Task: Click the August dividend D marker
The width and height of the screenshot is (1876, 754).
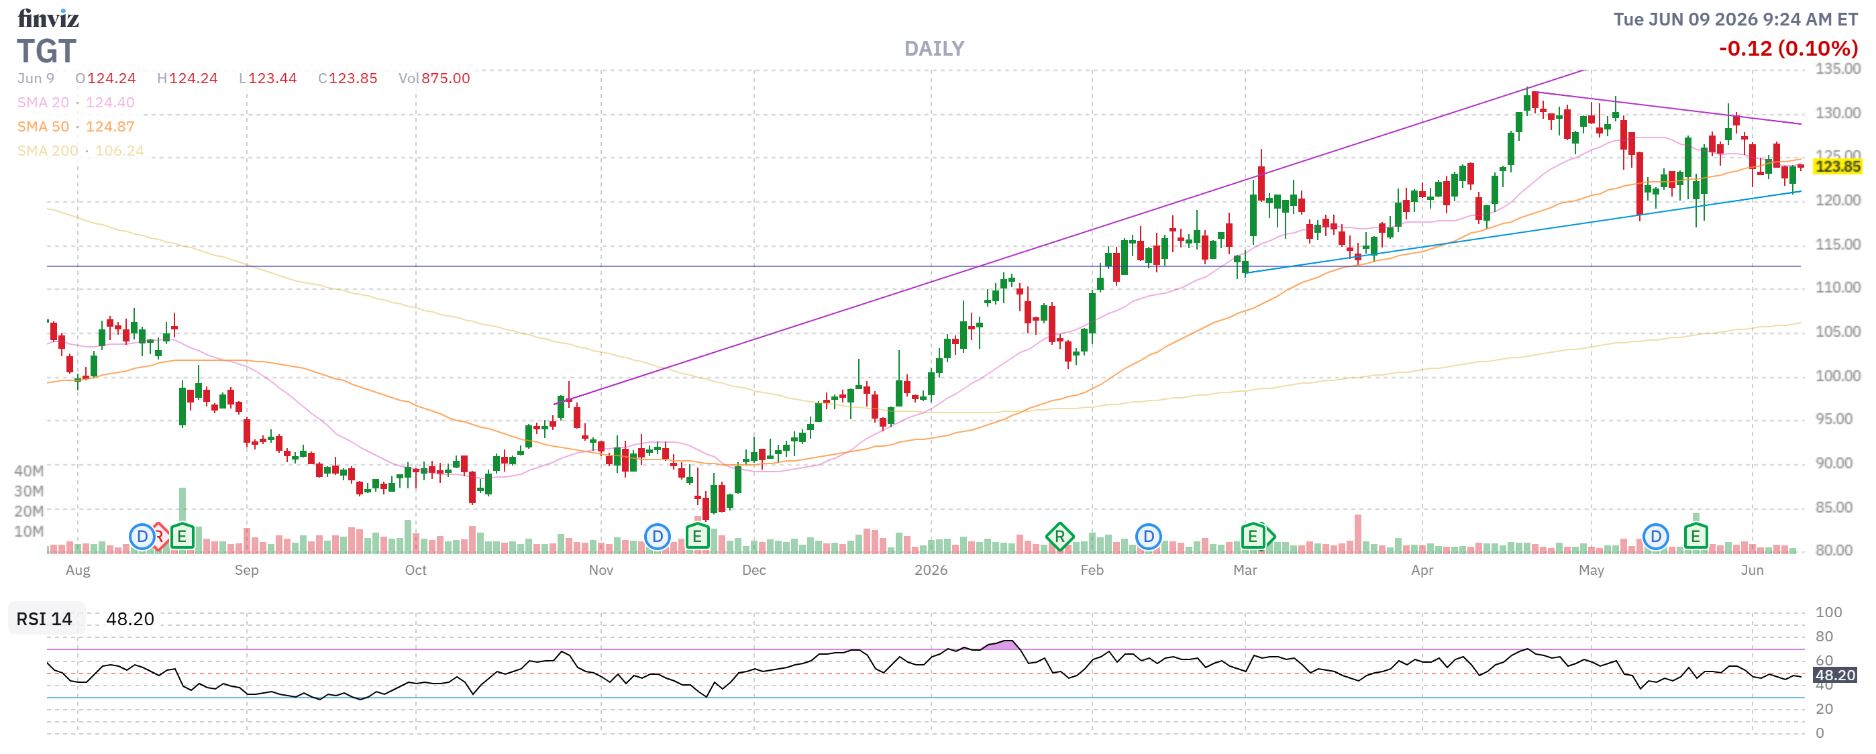Action: pos(142,537)
